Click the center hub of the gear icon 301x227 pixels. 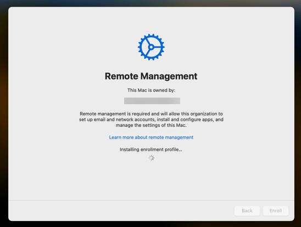click(x=151, y=47)
